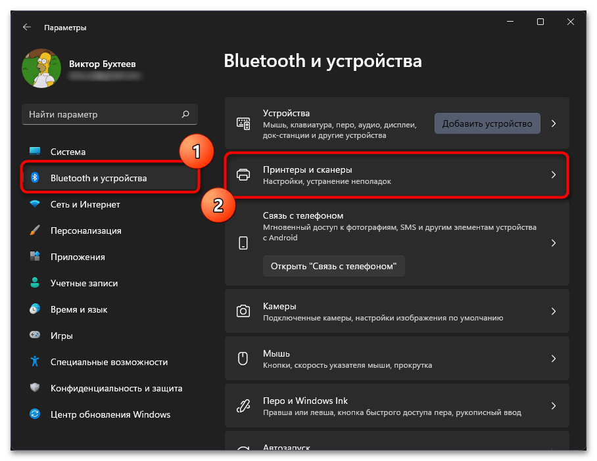Click 'Связь с телефоном' heading
597x461 pixels.
303,215
